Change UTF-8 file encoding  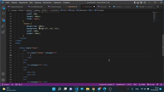click(129, 84)
